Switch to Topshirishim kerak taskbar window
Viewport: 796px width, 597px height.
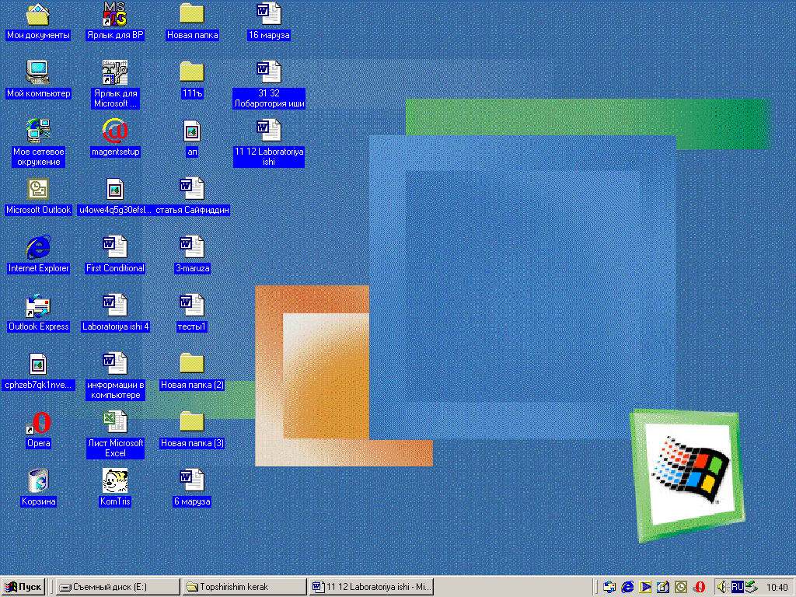pos(244,587)
